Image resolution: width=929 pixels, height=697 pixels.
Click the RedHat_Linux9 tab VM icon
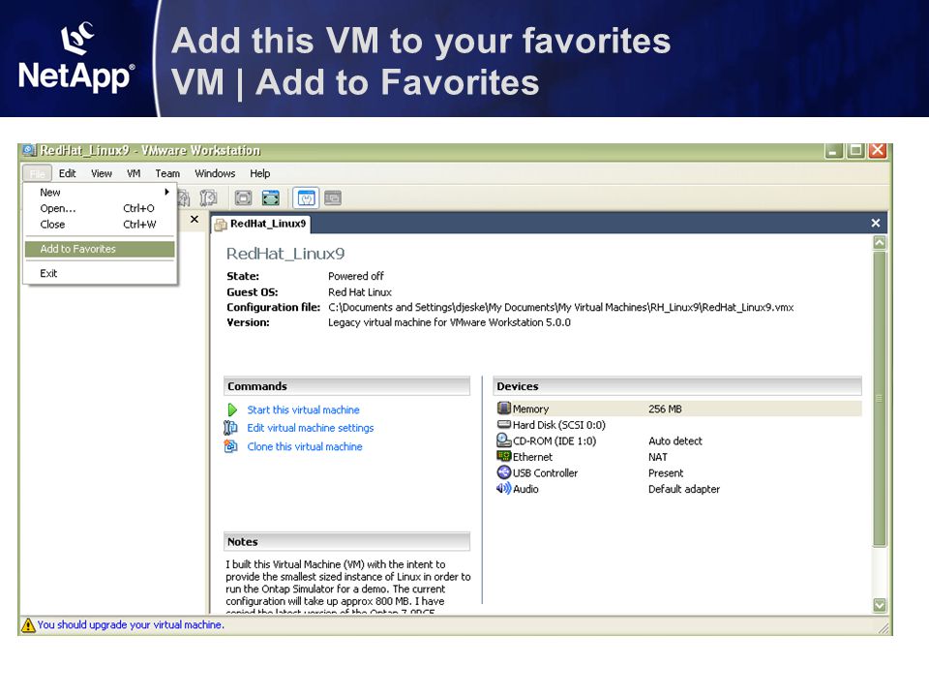click(221, 224)
